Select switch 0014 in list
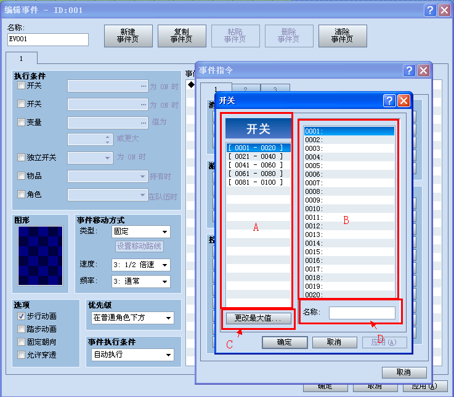454x397 pixels. tap(349, 243)
